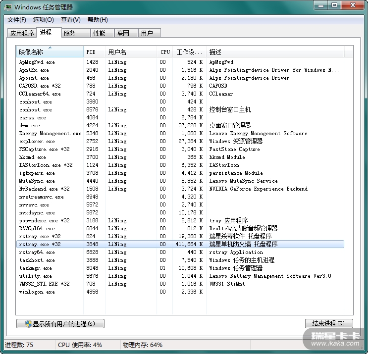Viewport: 368px width, 354px height.
Task: Switch to the 联网 tab
Action: pyautogui.click(x=126, y=33)
